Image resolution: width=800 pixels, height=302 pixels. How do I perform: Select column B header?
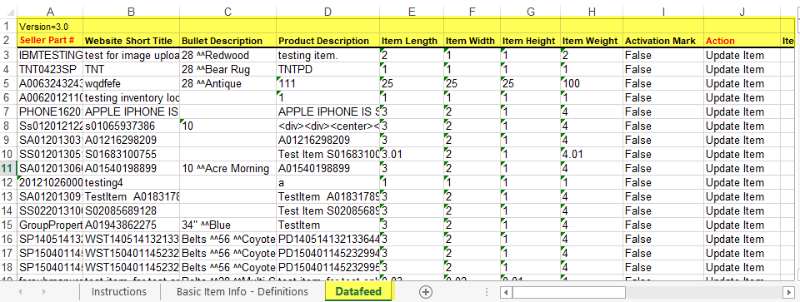click(131, 11)
